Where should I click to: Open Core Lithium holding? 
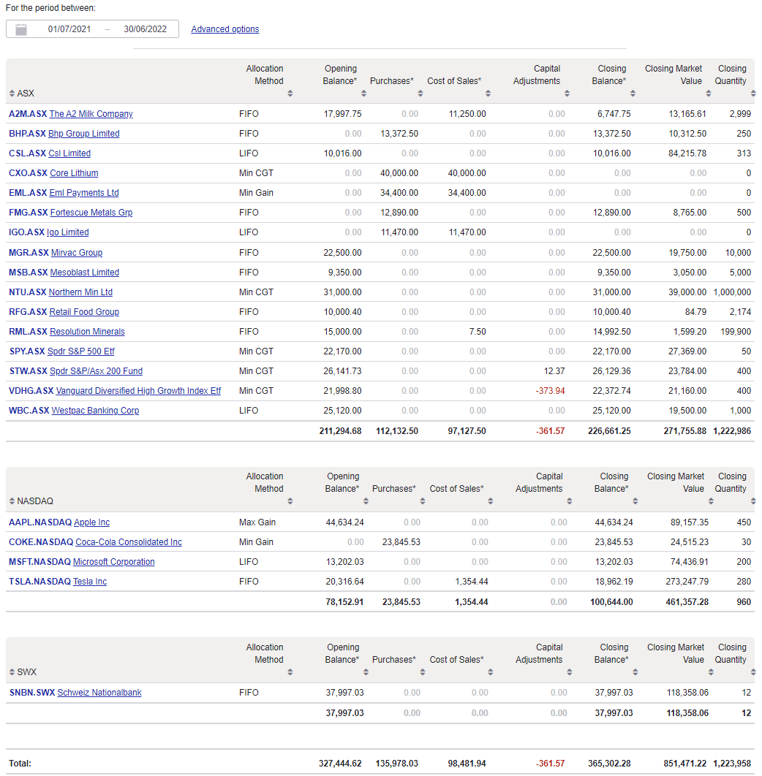tap(74, 173)
